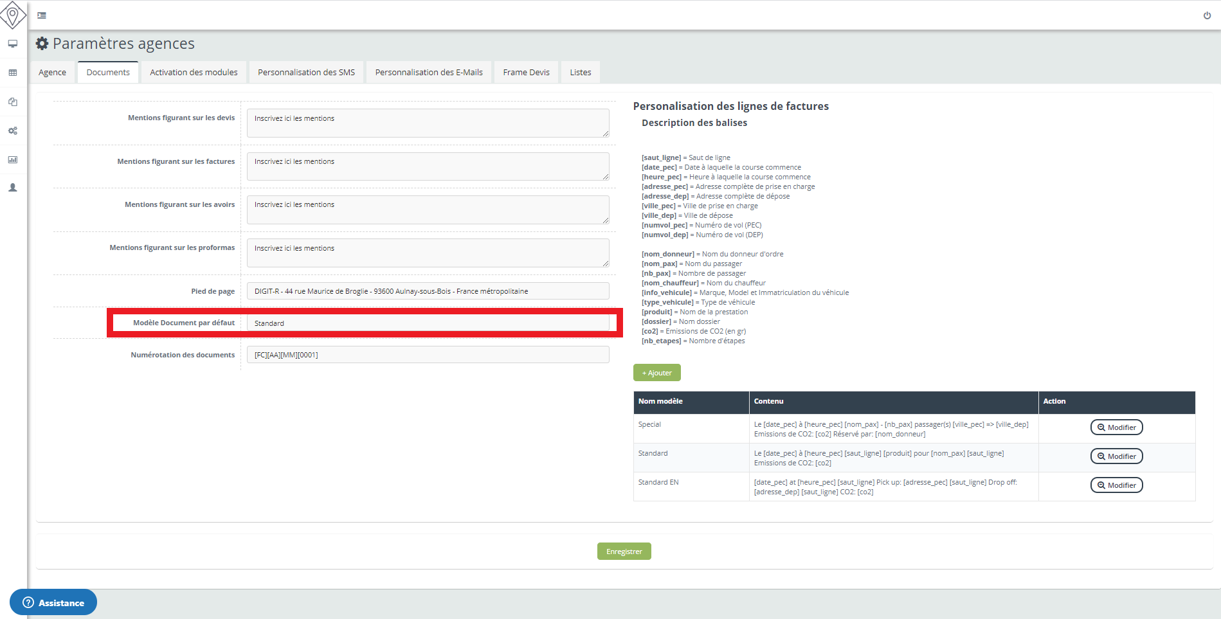The image size is (1221, 619).
Task: Open the Personnalisation des SMS tab
Action: (x=306, y=73)
